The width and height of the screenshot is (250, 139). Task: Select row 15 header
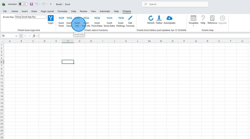click(x=2, y=93)
